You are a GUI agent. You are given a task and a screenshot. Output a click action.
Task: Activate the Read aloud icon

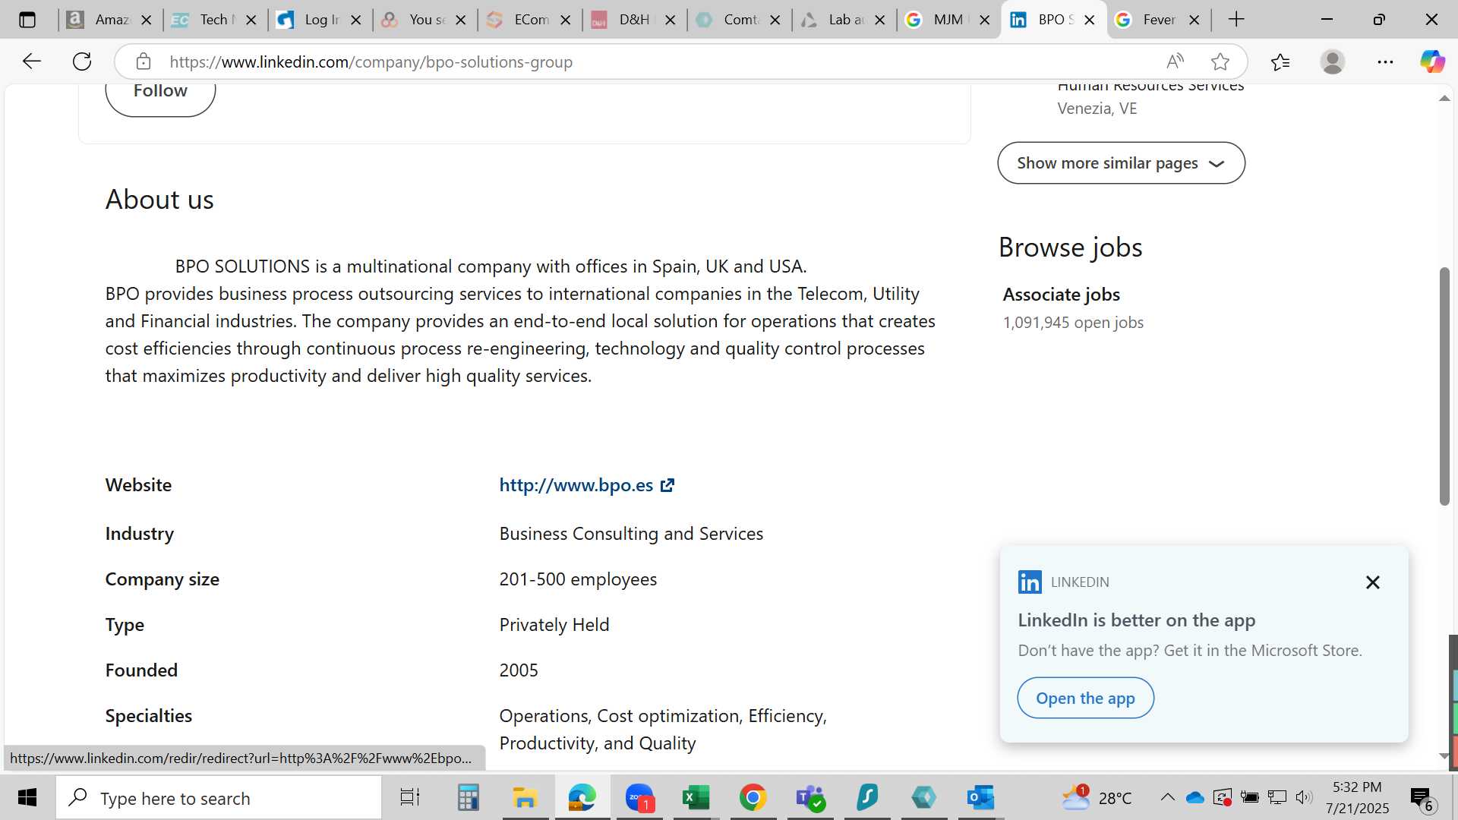[x=1175, y=61]
